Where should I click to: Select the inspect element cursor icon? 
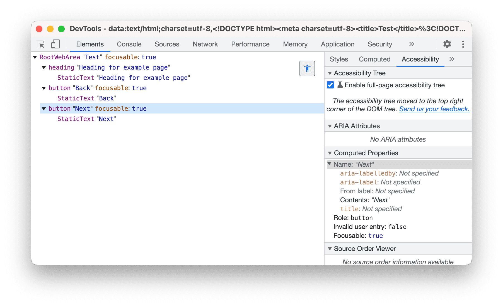tap(40, 44)
